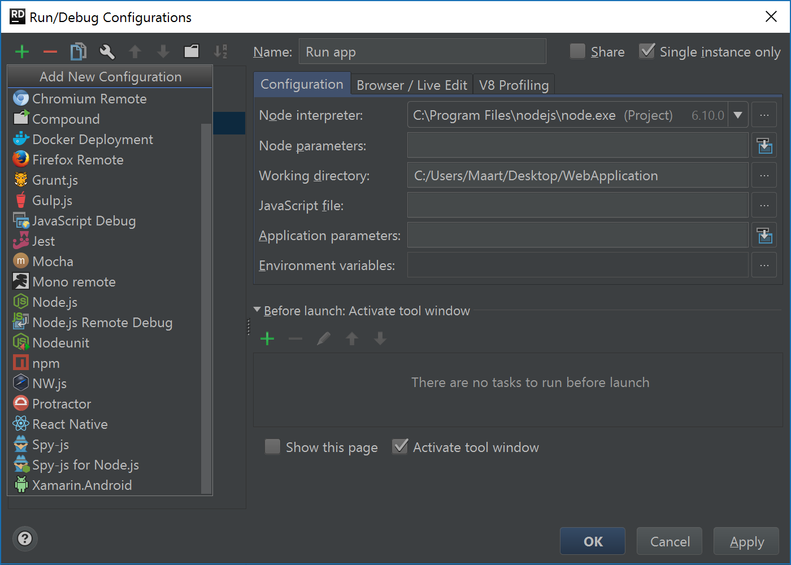
Task: Choose Firefox Remote from the list
Action: pyautogui.click(x=105, y=160)
